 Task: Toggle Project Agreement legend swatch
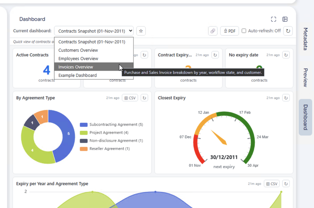coord(84,133)
